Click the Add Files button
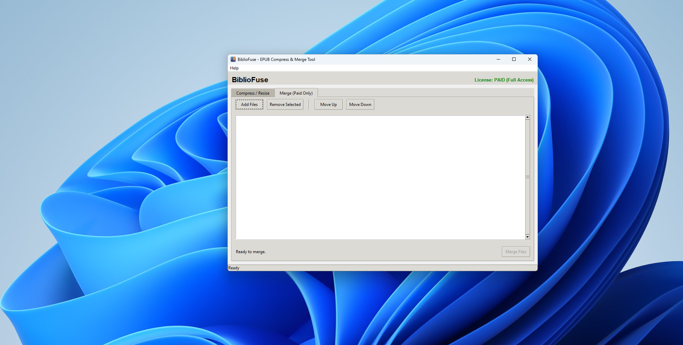 [x=249, y=104]
